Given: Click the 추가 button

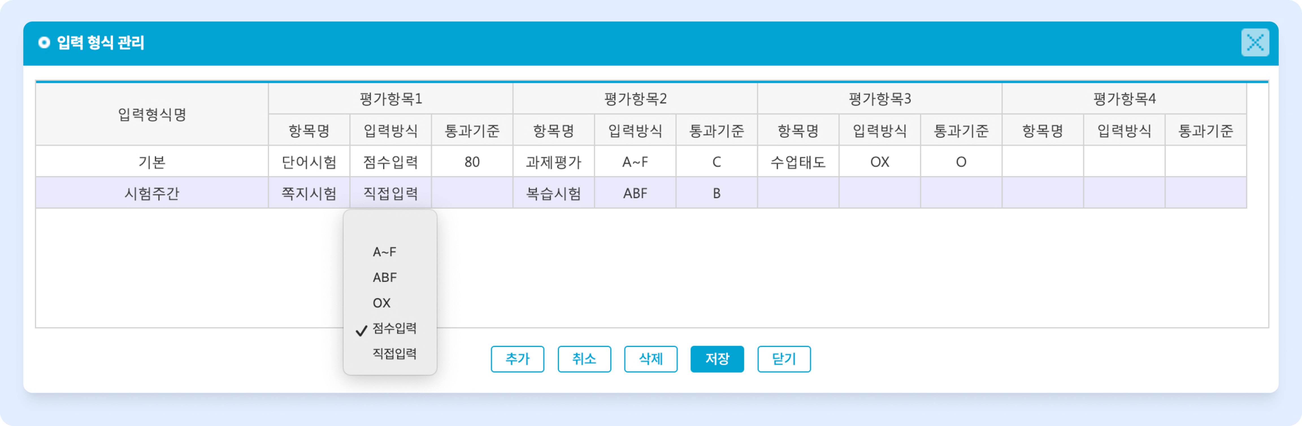Looking at the screenshot, I should [x=517, y=359].
